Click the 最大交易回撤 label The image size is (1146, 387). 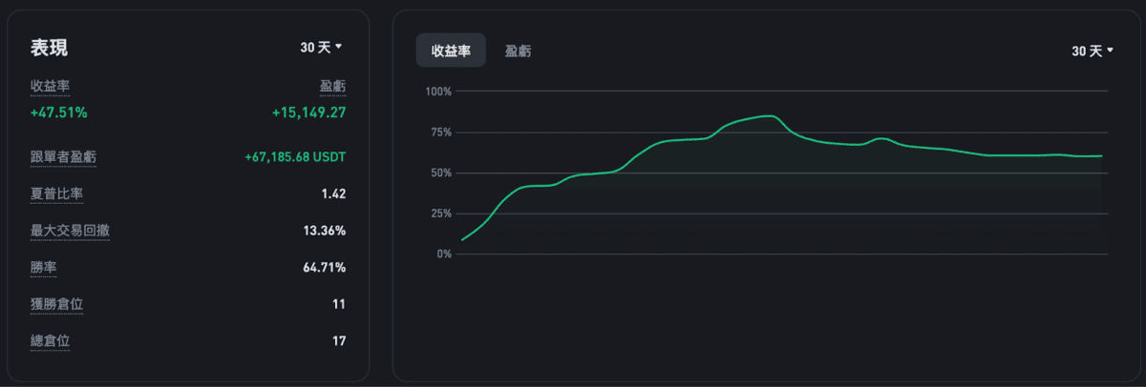point(70,231)
